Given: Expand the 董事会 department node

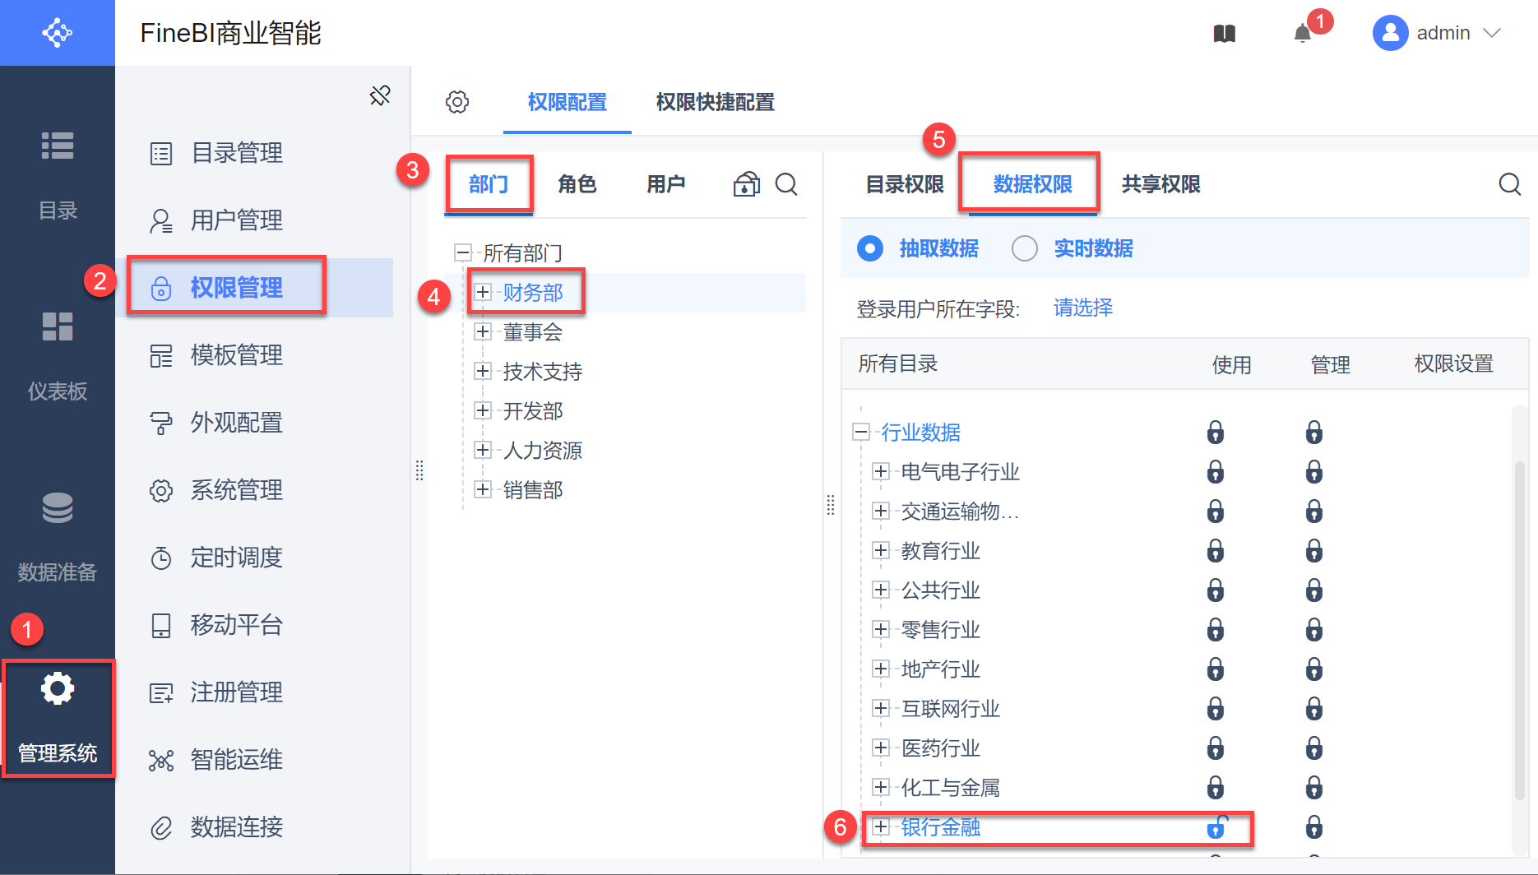Looking at the screenshot, I should click(x=483, y=331).
